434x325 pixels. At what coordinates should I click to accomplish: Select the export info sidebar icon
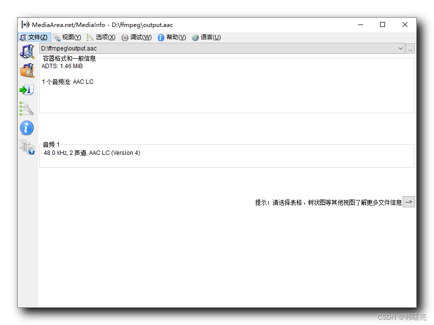click(x=27, y=89)
